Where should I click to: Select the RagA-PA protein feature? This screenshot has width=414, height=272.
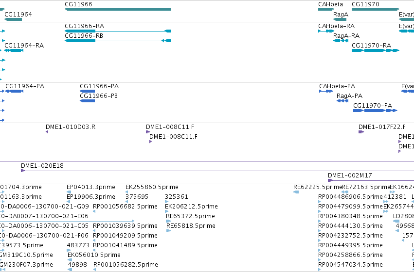coord(342,101)
